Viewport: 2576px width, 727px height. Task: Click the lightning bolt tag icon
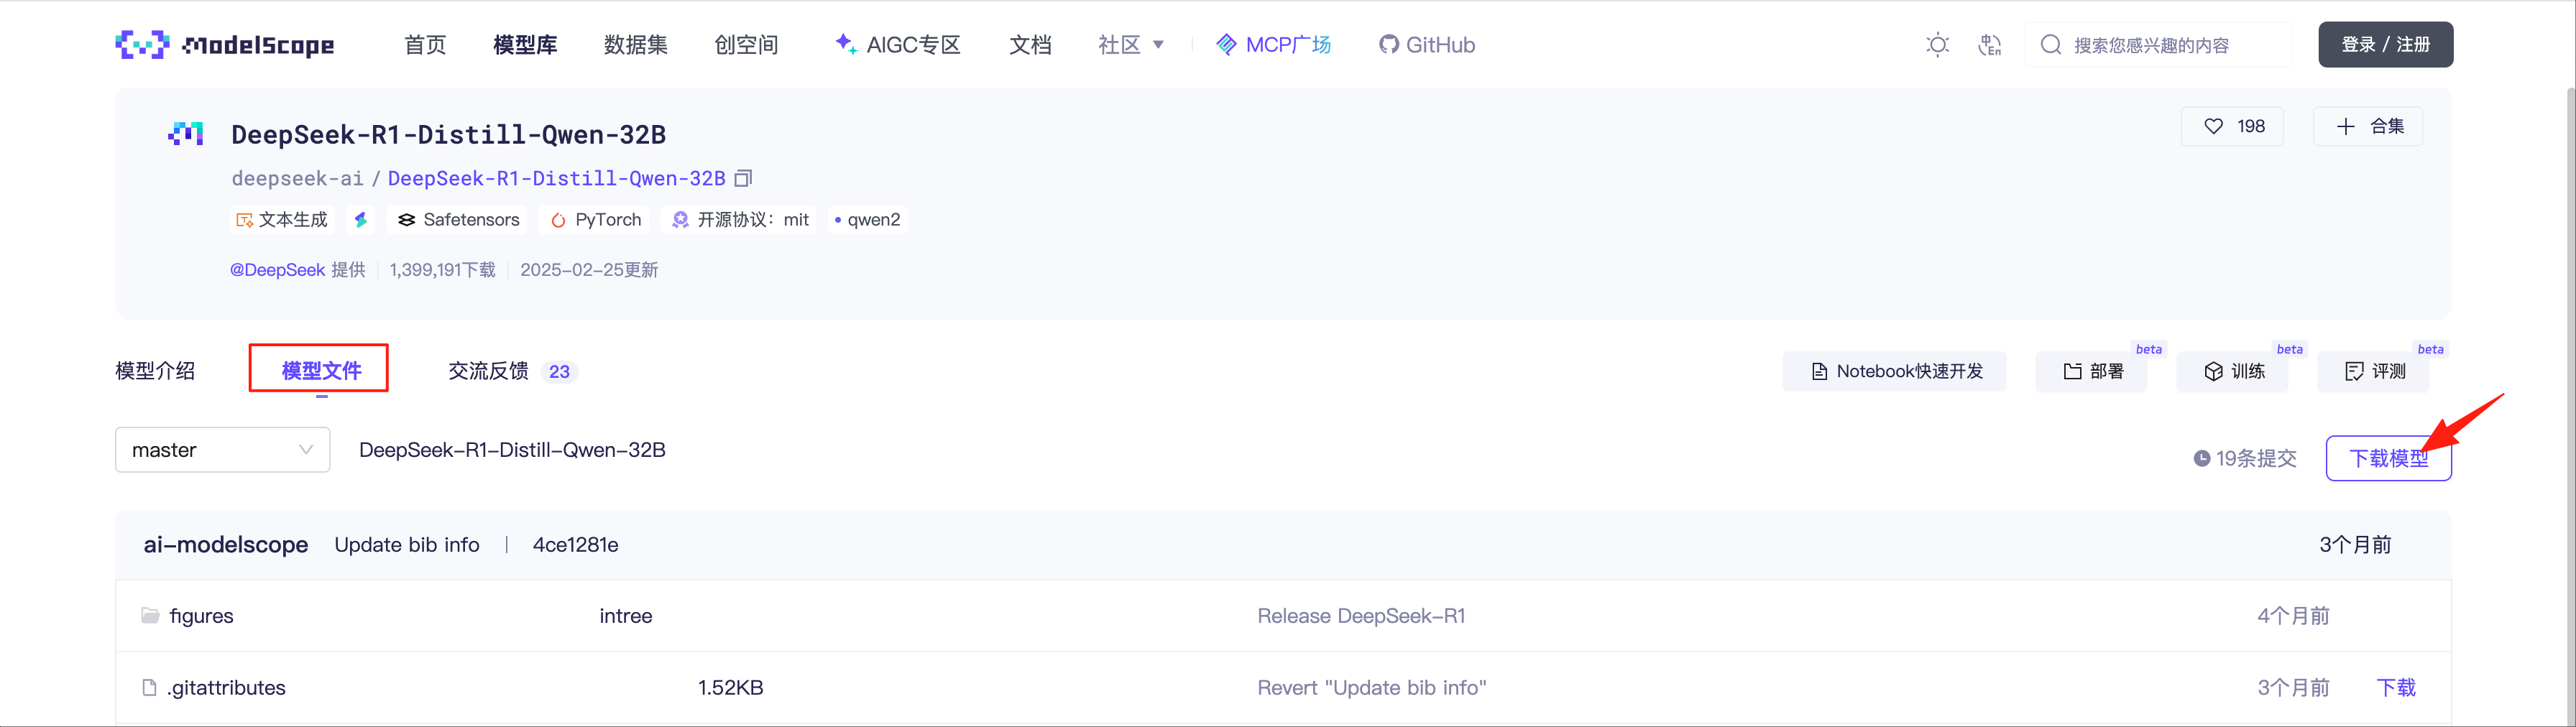361,220
